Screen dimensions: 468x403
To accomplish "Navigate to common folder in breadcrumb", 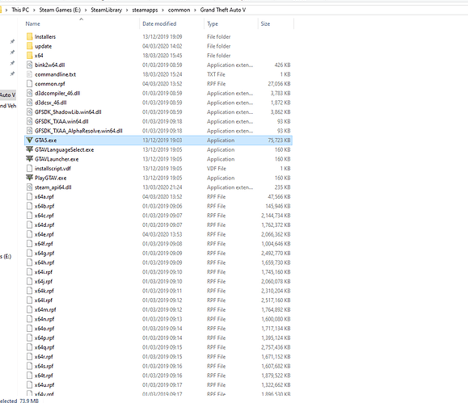I will tap(179, 10).
